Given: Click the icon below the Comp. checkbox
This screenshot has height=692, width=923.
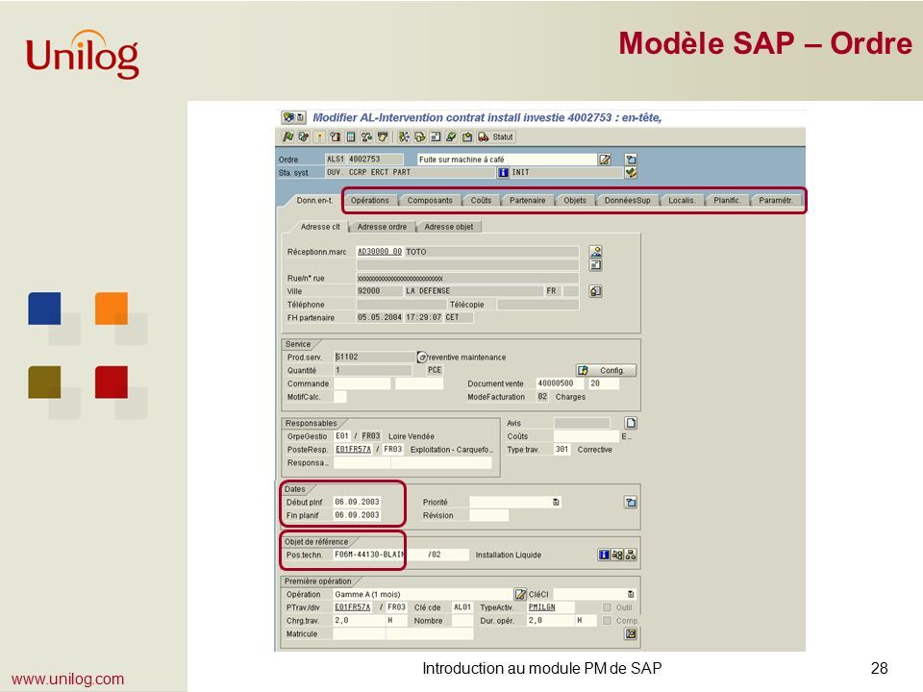Looking at the screenshot, I should 631,633.
